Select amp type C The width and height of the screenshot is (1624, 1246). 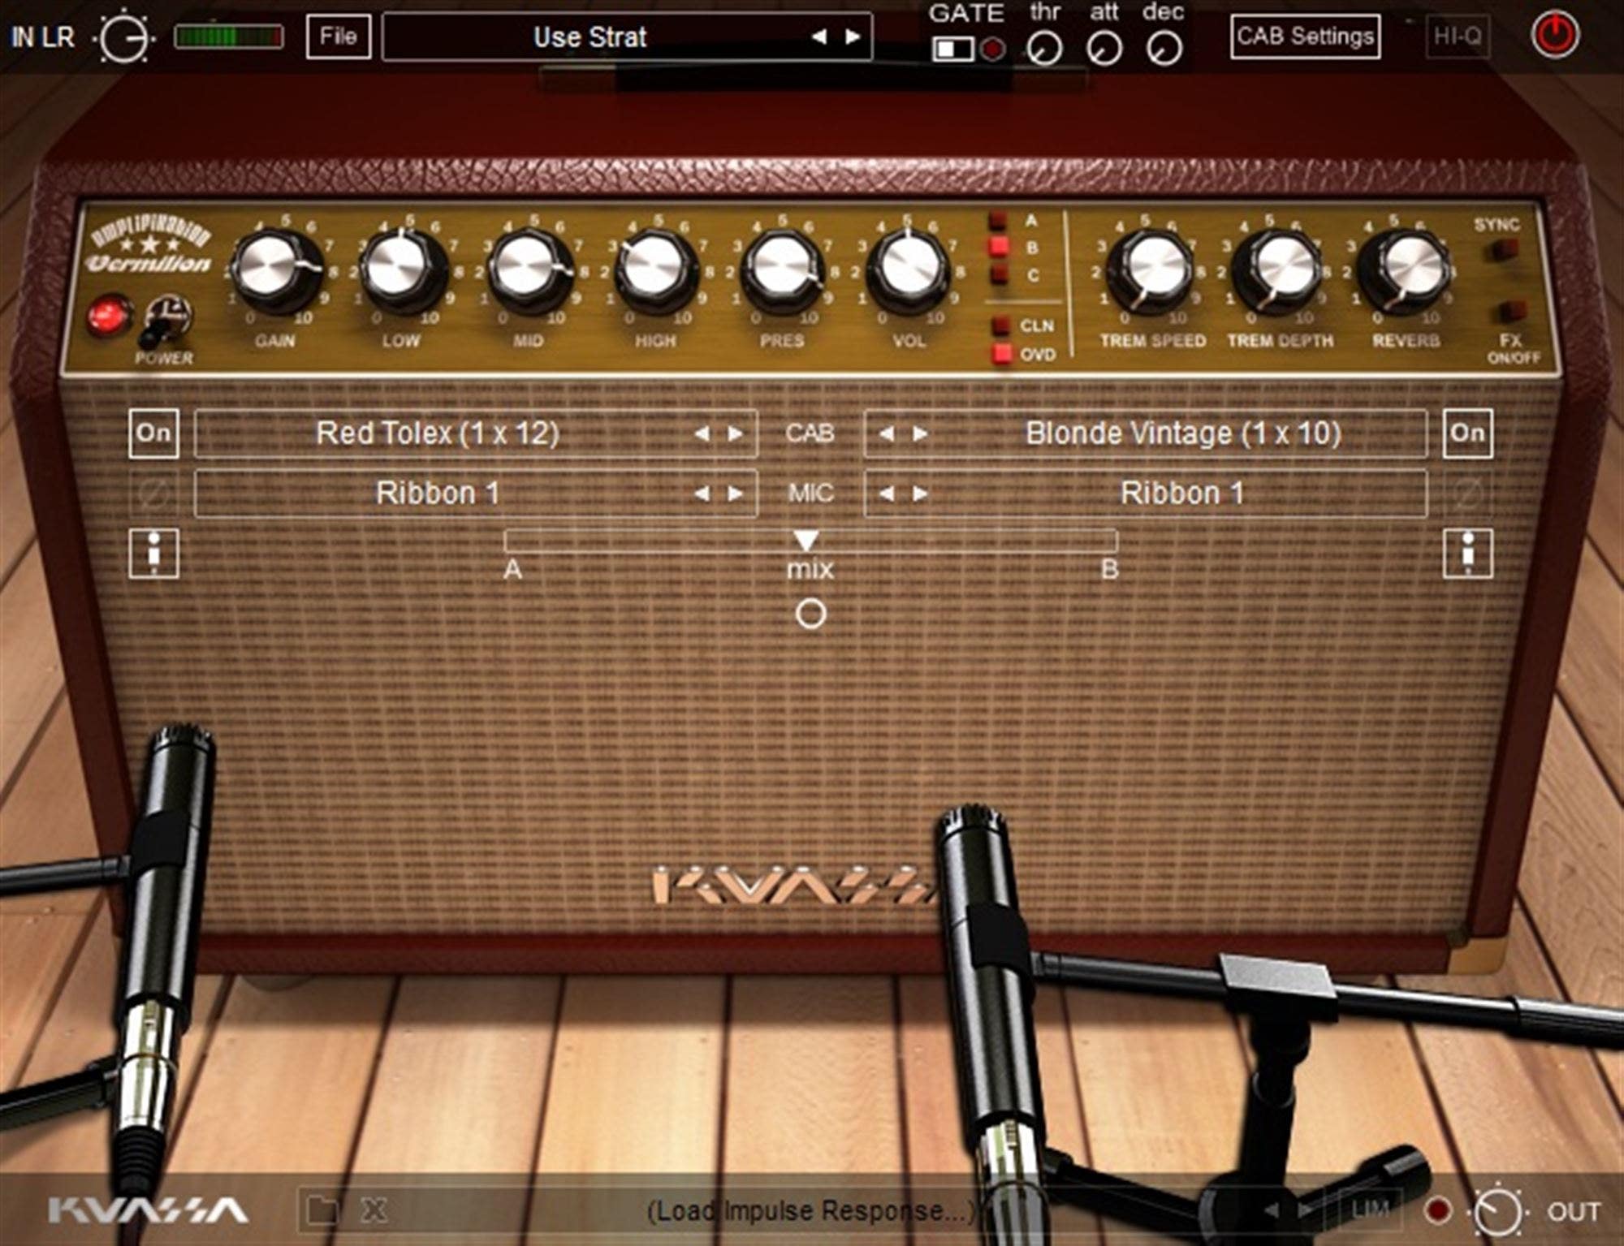999,274
